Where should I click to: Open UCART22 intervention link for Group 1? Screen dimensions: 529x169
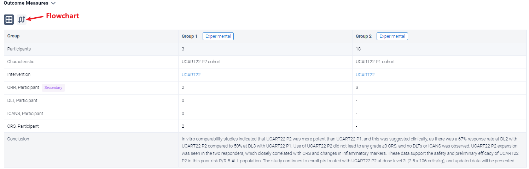pos(191,74)
